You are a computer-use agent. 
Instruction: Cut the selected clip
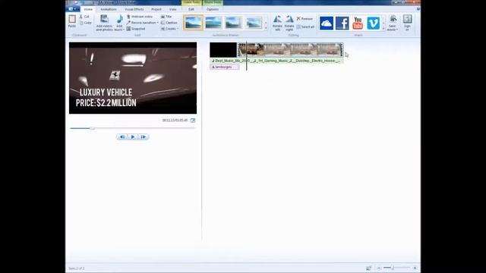(x=84, y=17)
